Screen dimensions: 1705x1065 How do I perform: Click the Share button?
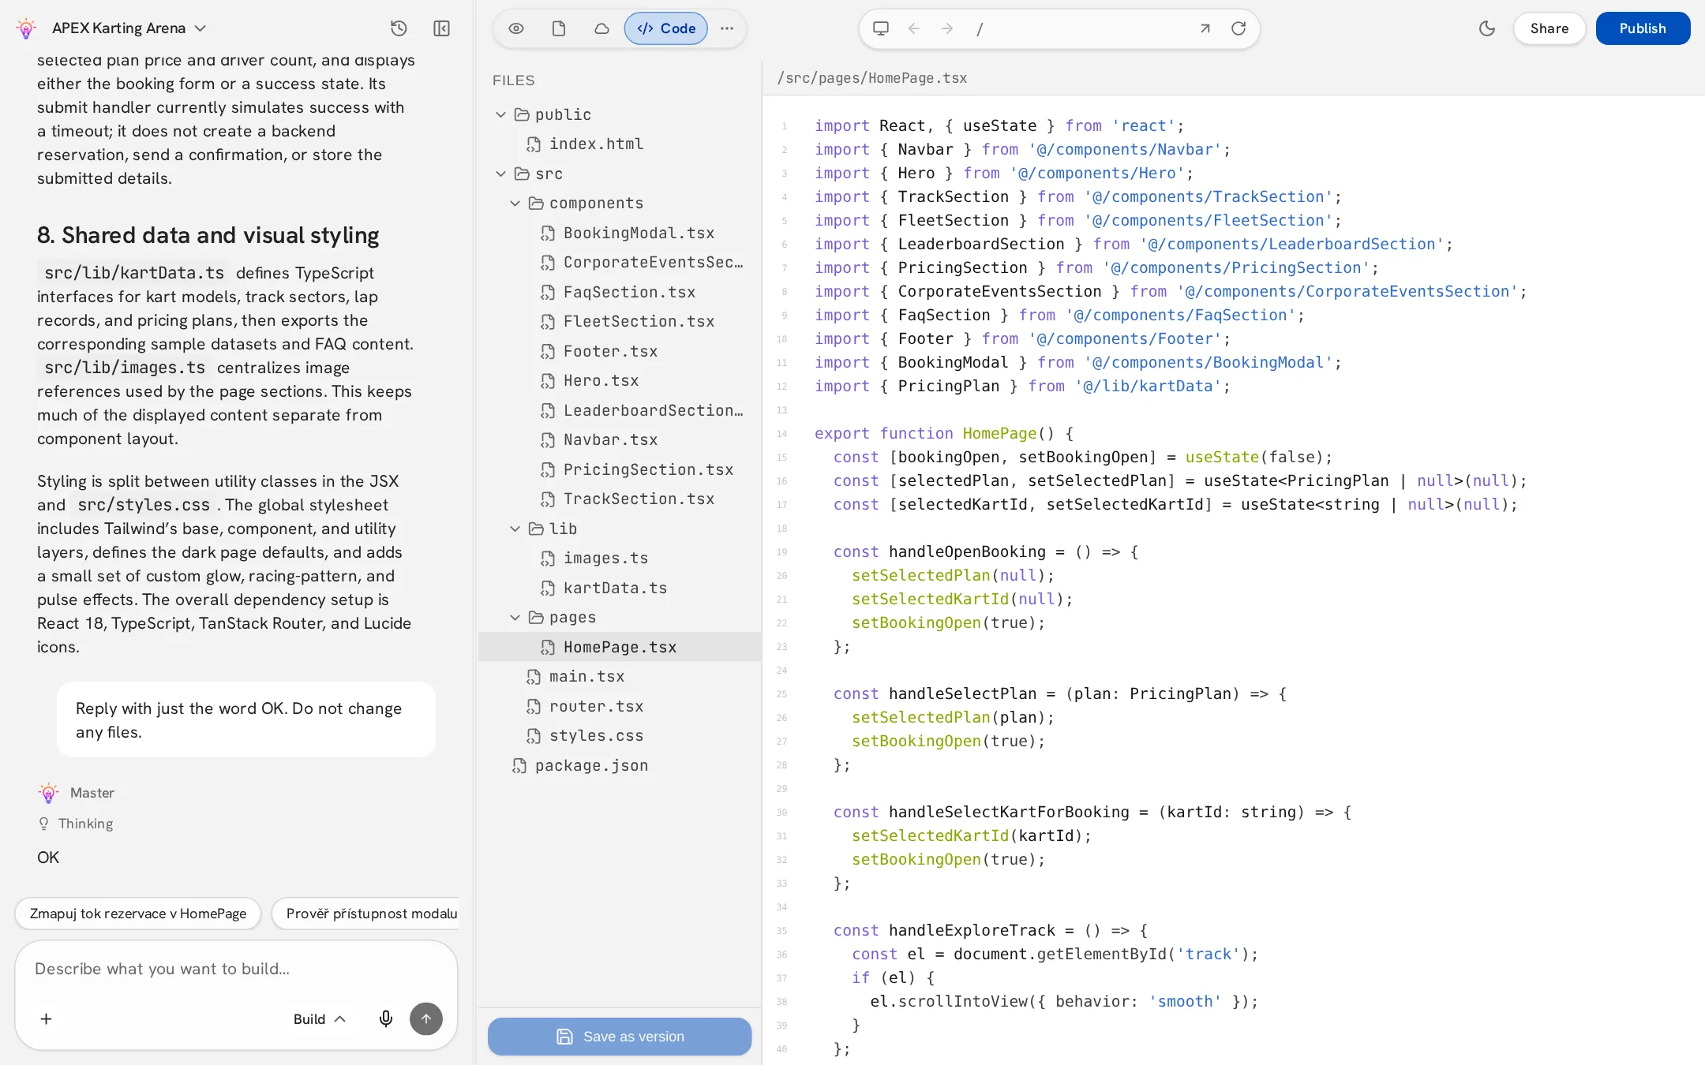[x=1549, y=28]
